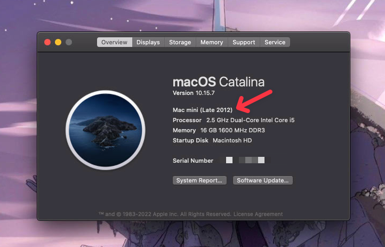
Task: Open the License Agreement link
Action: (258, 214)
